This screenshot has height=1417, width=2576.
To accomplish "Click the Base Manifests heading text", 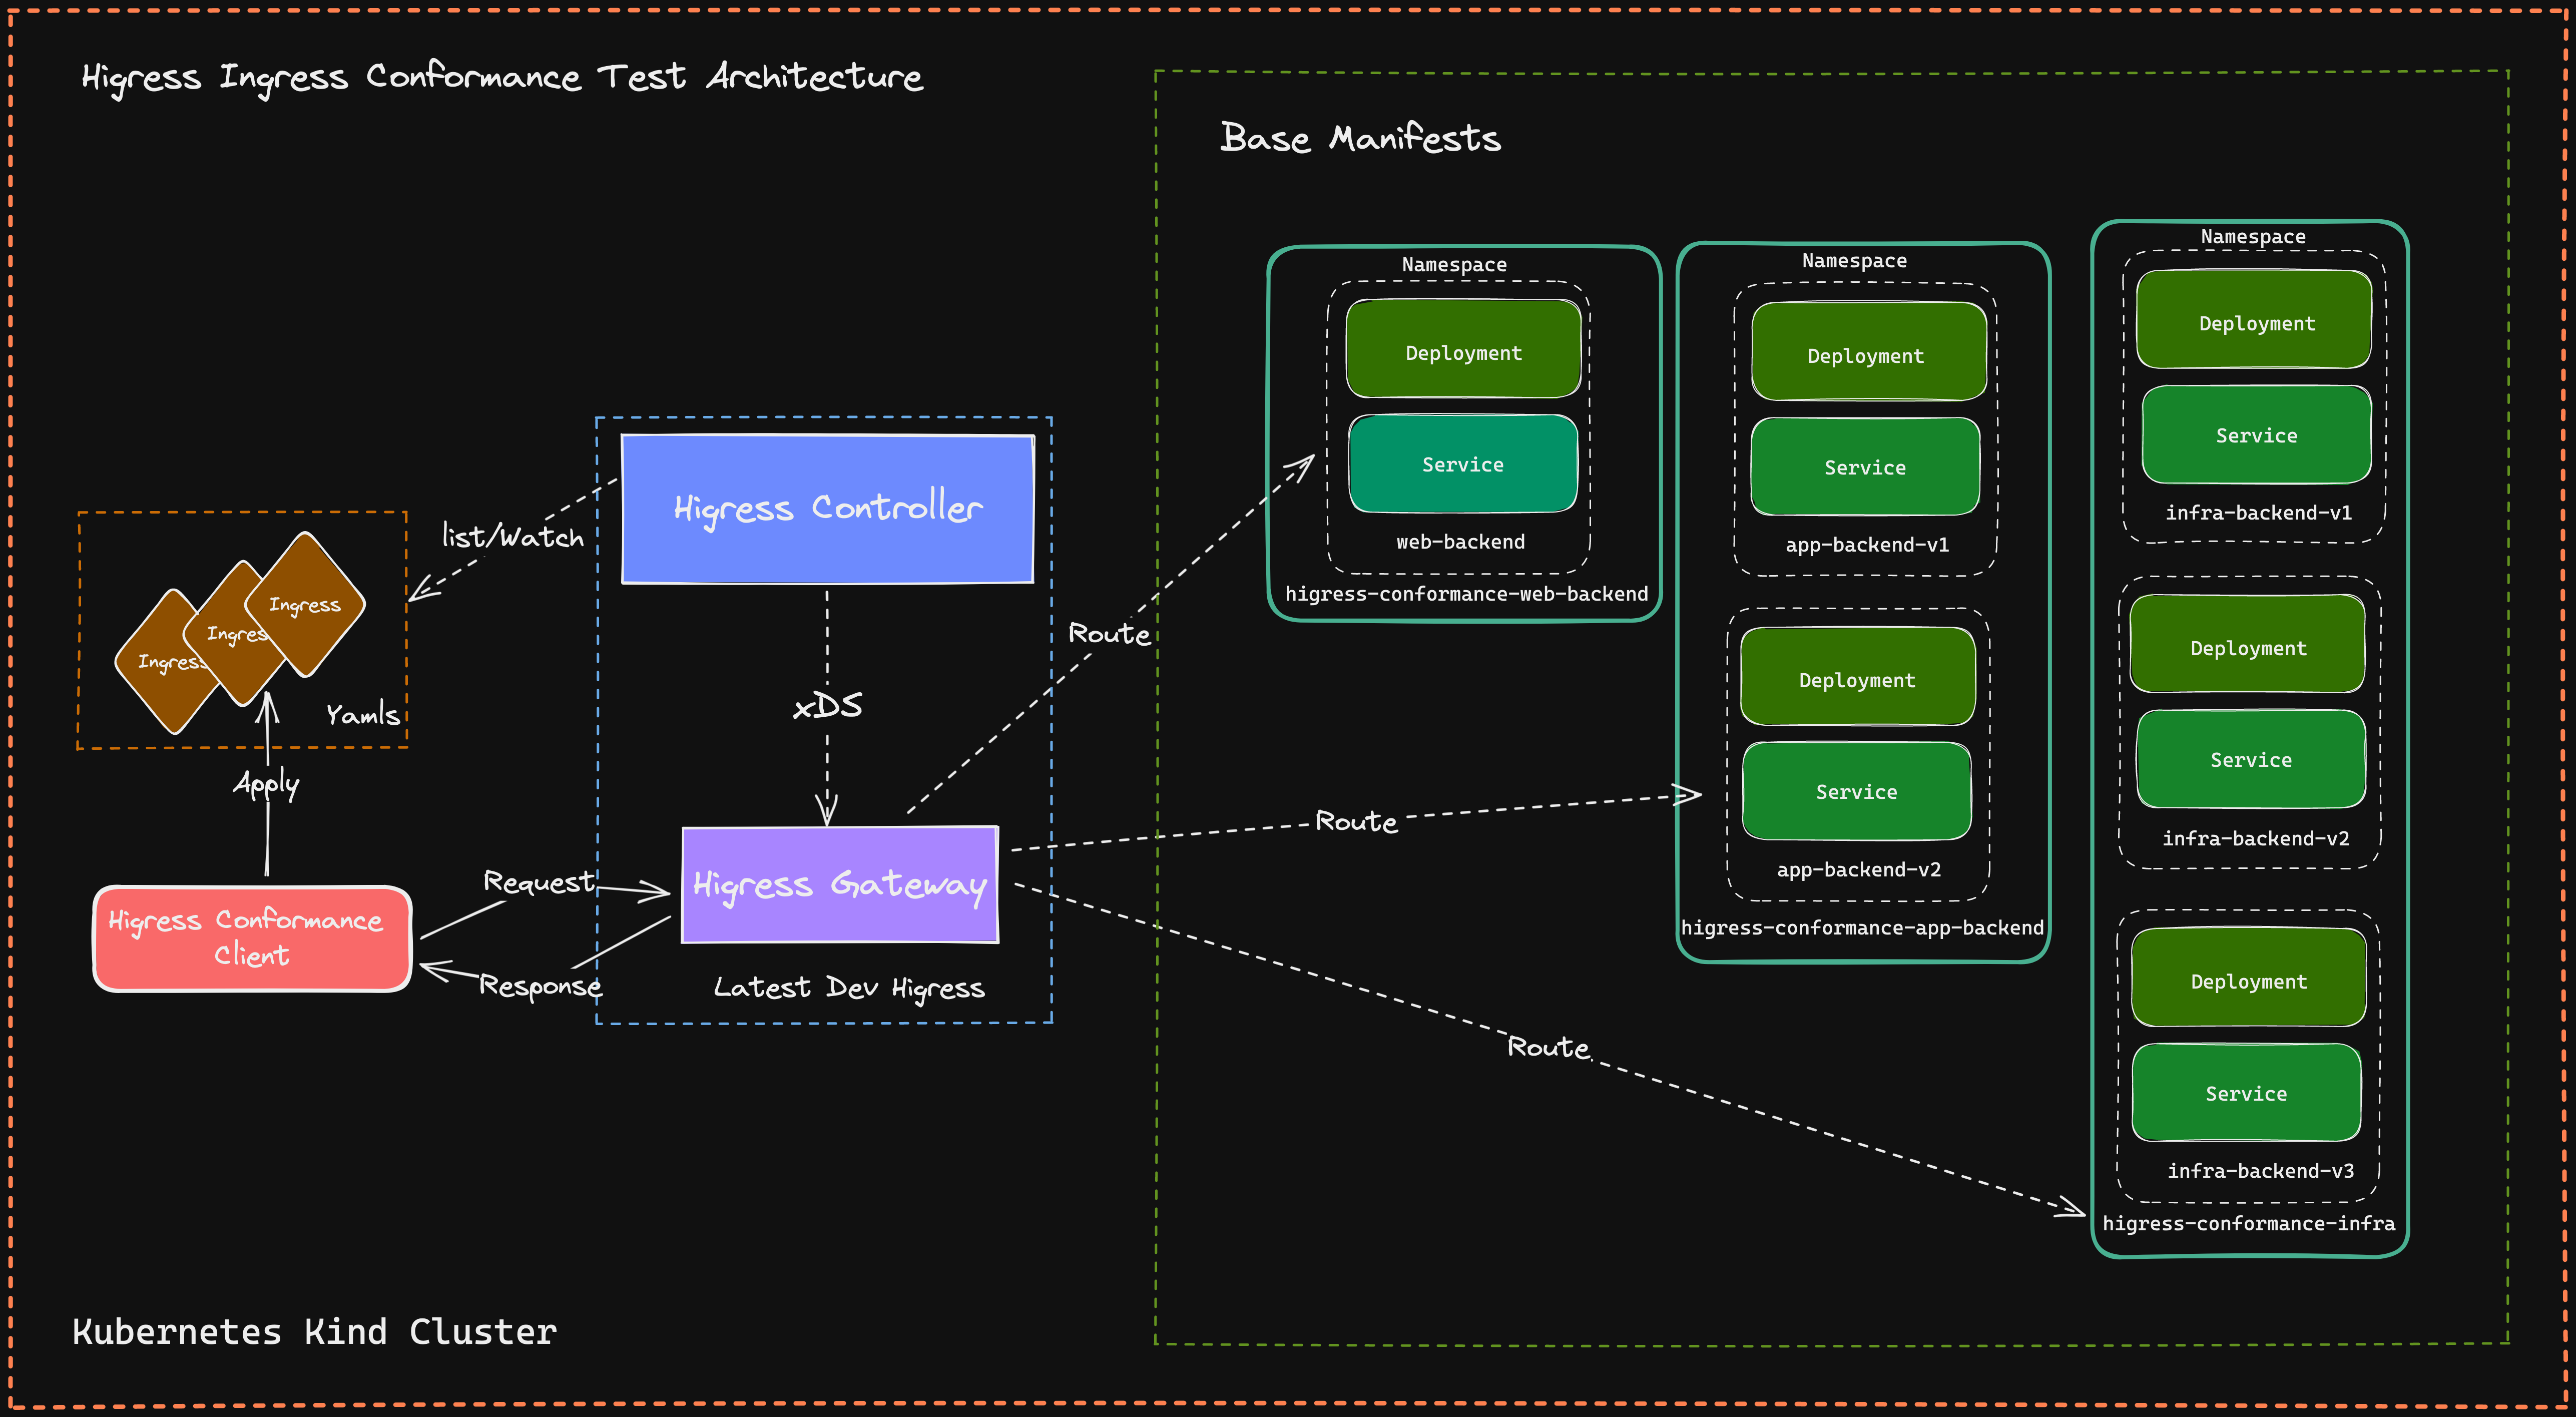I will 1360,138.
